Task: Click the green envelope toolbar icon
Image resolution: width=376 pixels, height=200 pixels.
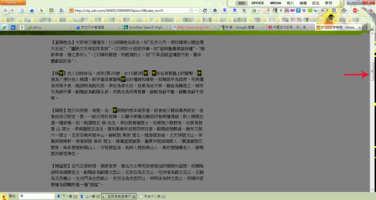Action: 310,11
